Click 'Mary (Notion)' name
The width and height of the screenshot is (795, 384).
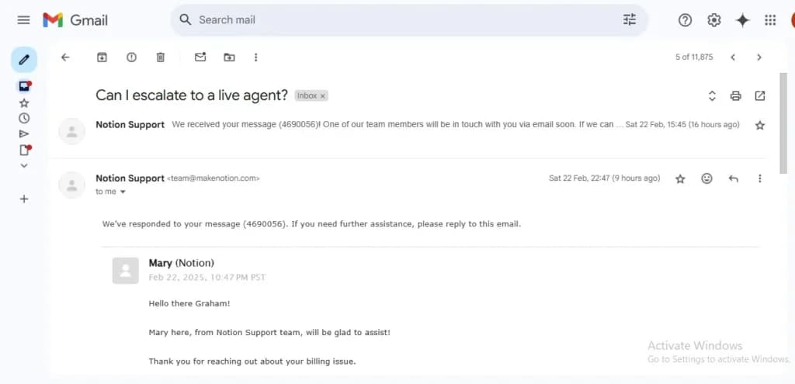[x=181, y=263]
